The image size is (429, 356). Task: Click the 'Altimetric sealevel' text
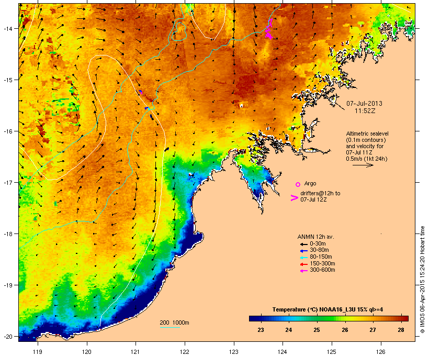point(367,133)
